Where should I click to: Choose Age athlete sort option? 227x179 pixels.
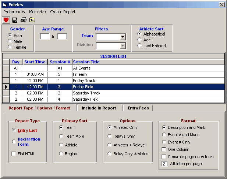point(139,40)
